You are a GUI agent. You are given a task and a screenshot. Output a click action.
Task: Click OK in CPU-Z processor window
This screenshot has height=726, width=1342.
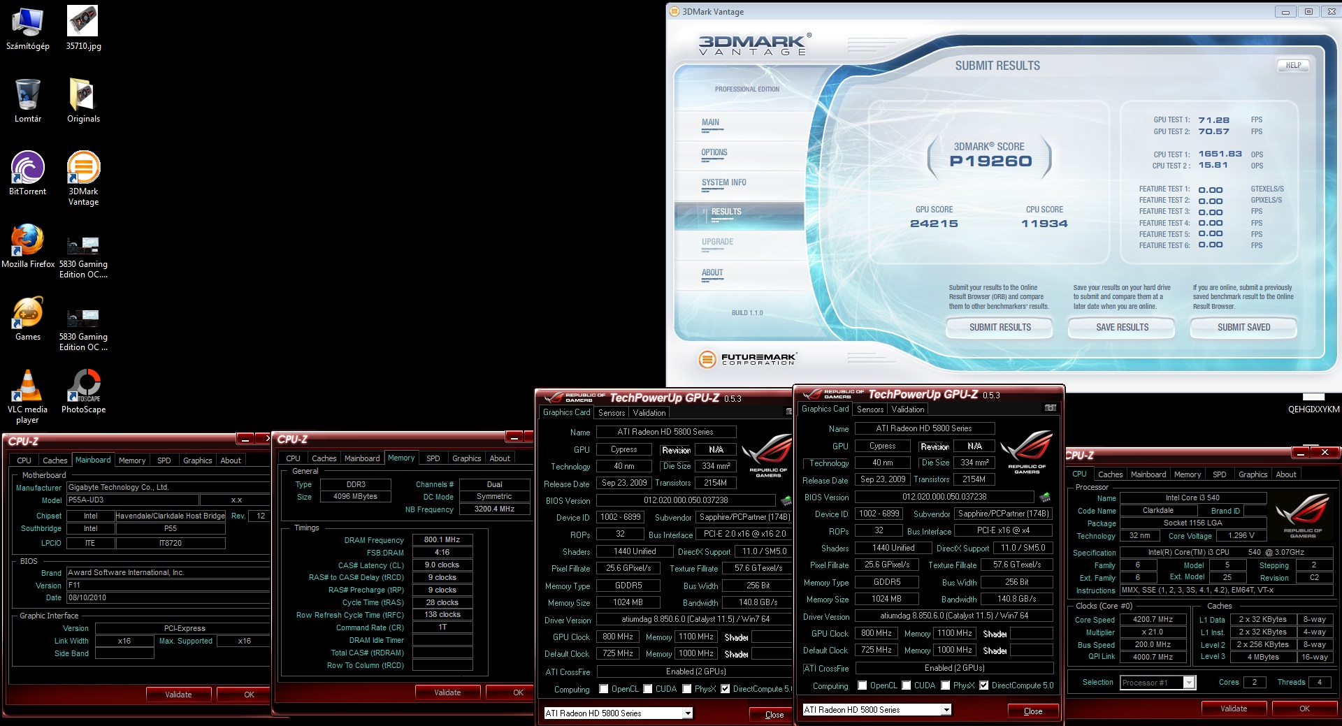pos(1304,709)
